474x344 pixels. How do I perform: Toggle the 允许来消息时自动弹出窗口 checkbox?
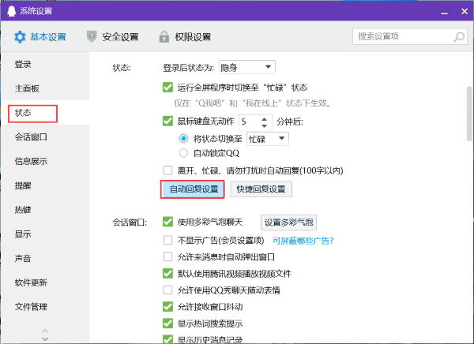coord(167,257)
